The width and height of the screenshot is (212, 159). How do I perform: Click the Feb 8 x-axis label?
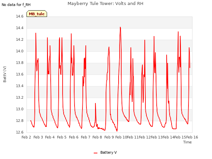pos(97,137)
